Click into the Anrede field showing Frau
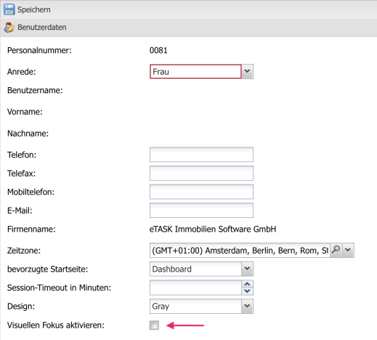The height and width of the screenshot is (340, 377). 195,72
